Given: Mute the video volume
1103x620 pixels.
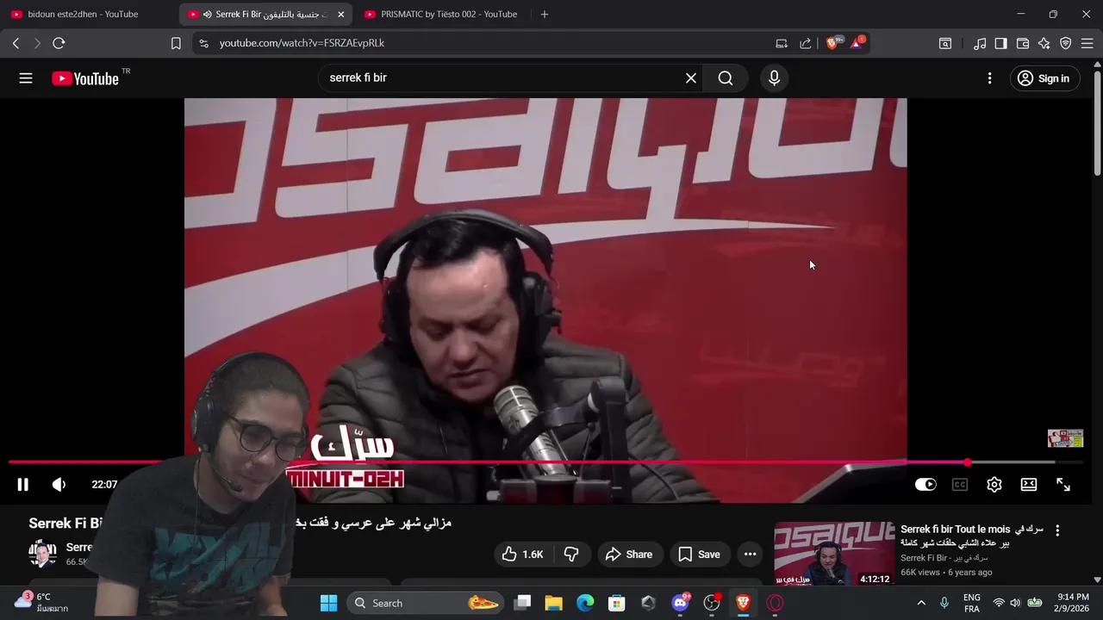Looking at the screenshot, I should click(59, 485).
